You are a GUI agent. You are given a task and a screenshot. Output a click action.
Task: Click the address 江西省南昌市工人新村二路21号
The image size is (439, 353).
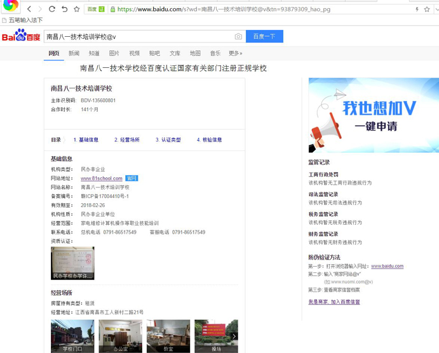(x=109, y=312)
